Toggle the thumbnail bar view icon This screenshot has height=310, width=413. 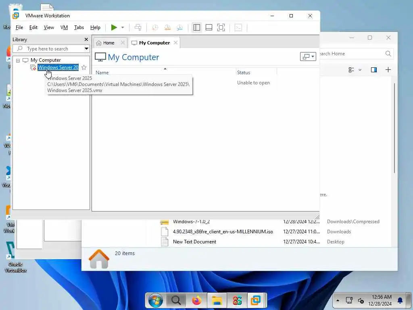(209, 27)
